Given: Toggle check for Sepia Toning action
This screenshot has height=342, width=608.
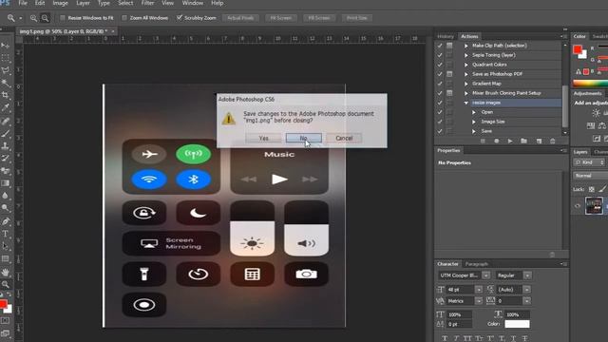Looking at the screenshot, I should [x=440, y=55].
